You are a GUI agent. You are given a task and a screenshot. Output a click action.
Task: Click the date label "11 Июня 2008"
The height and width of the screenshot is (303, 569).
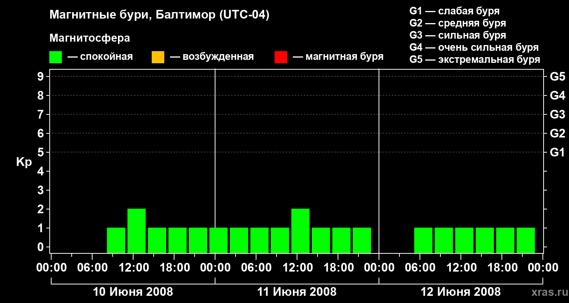(297, 292)
